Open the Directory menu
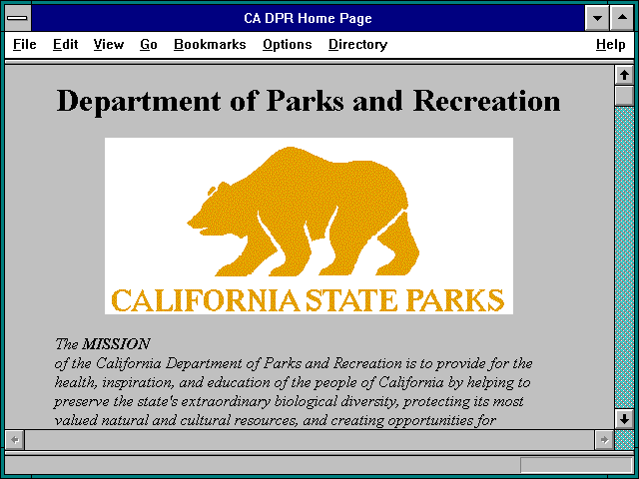This screenshot has width=639, height=479. pyautogui.click(x=357, y=44)
